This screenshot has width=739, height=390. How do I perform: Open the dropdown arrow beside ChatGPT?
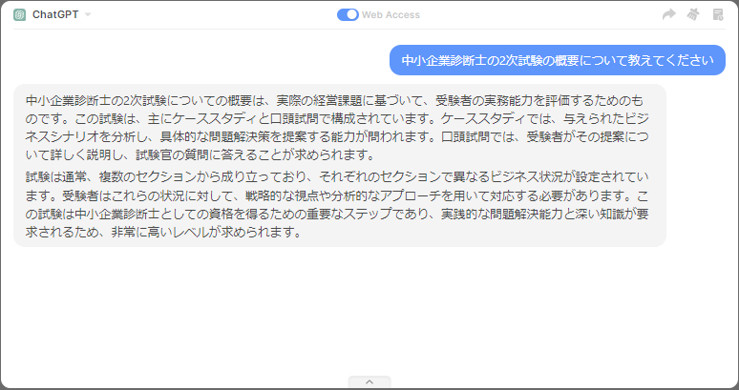88,15
